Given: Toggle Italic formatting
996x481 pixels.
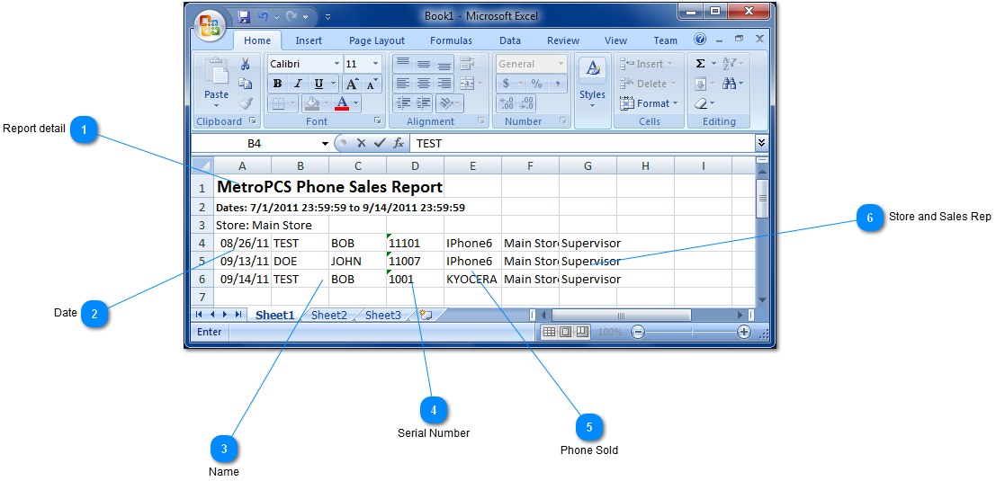Looking at the screenshot, I should (x=297, y=83).
